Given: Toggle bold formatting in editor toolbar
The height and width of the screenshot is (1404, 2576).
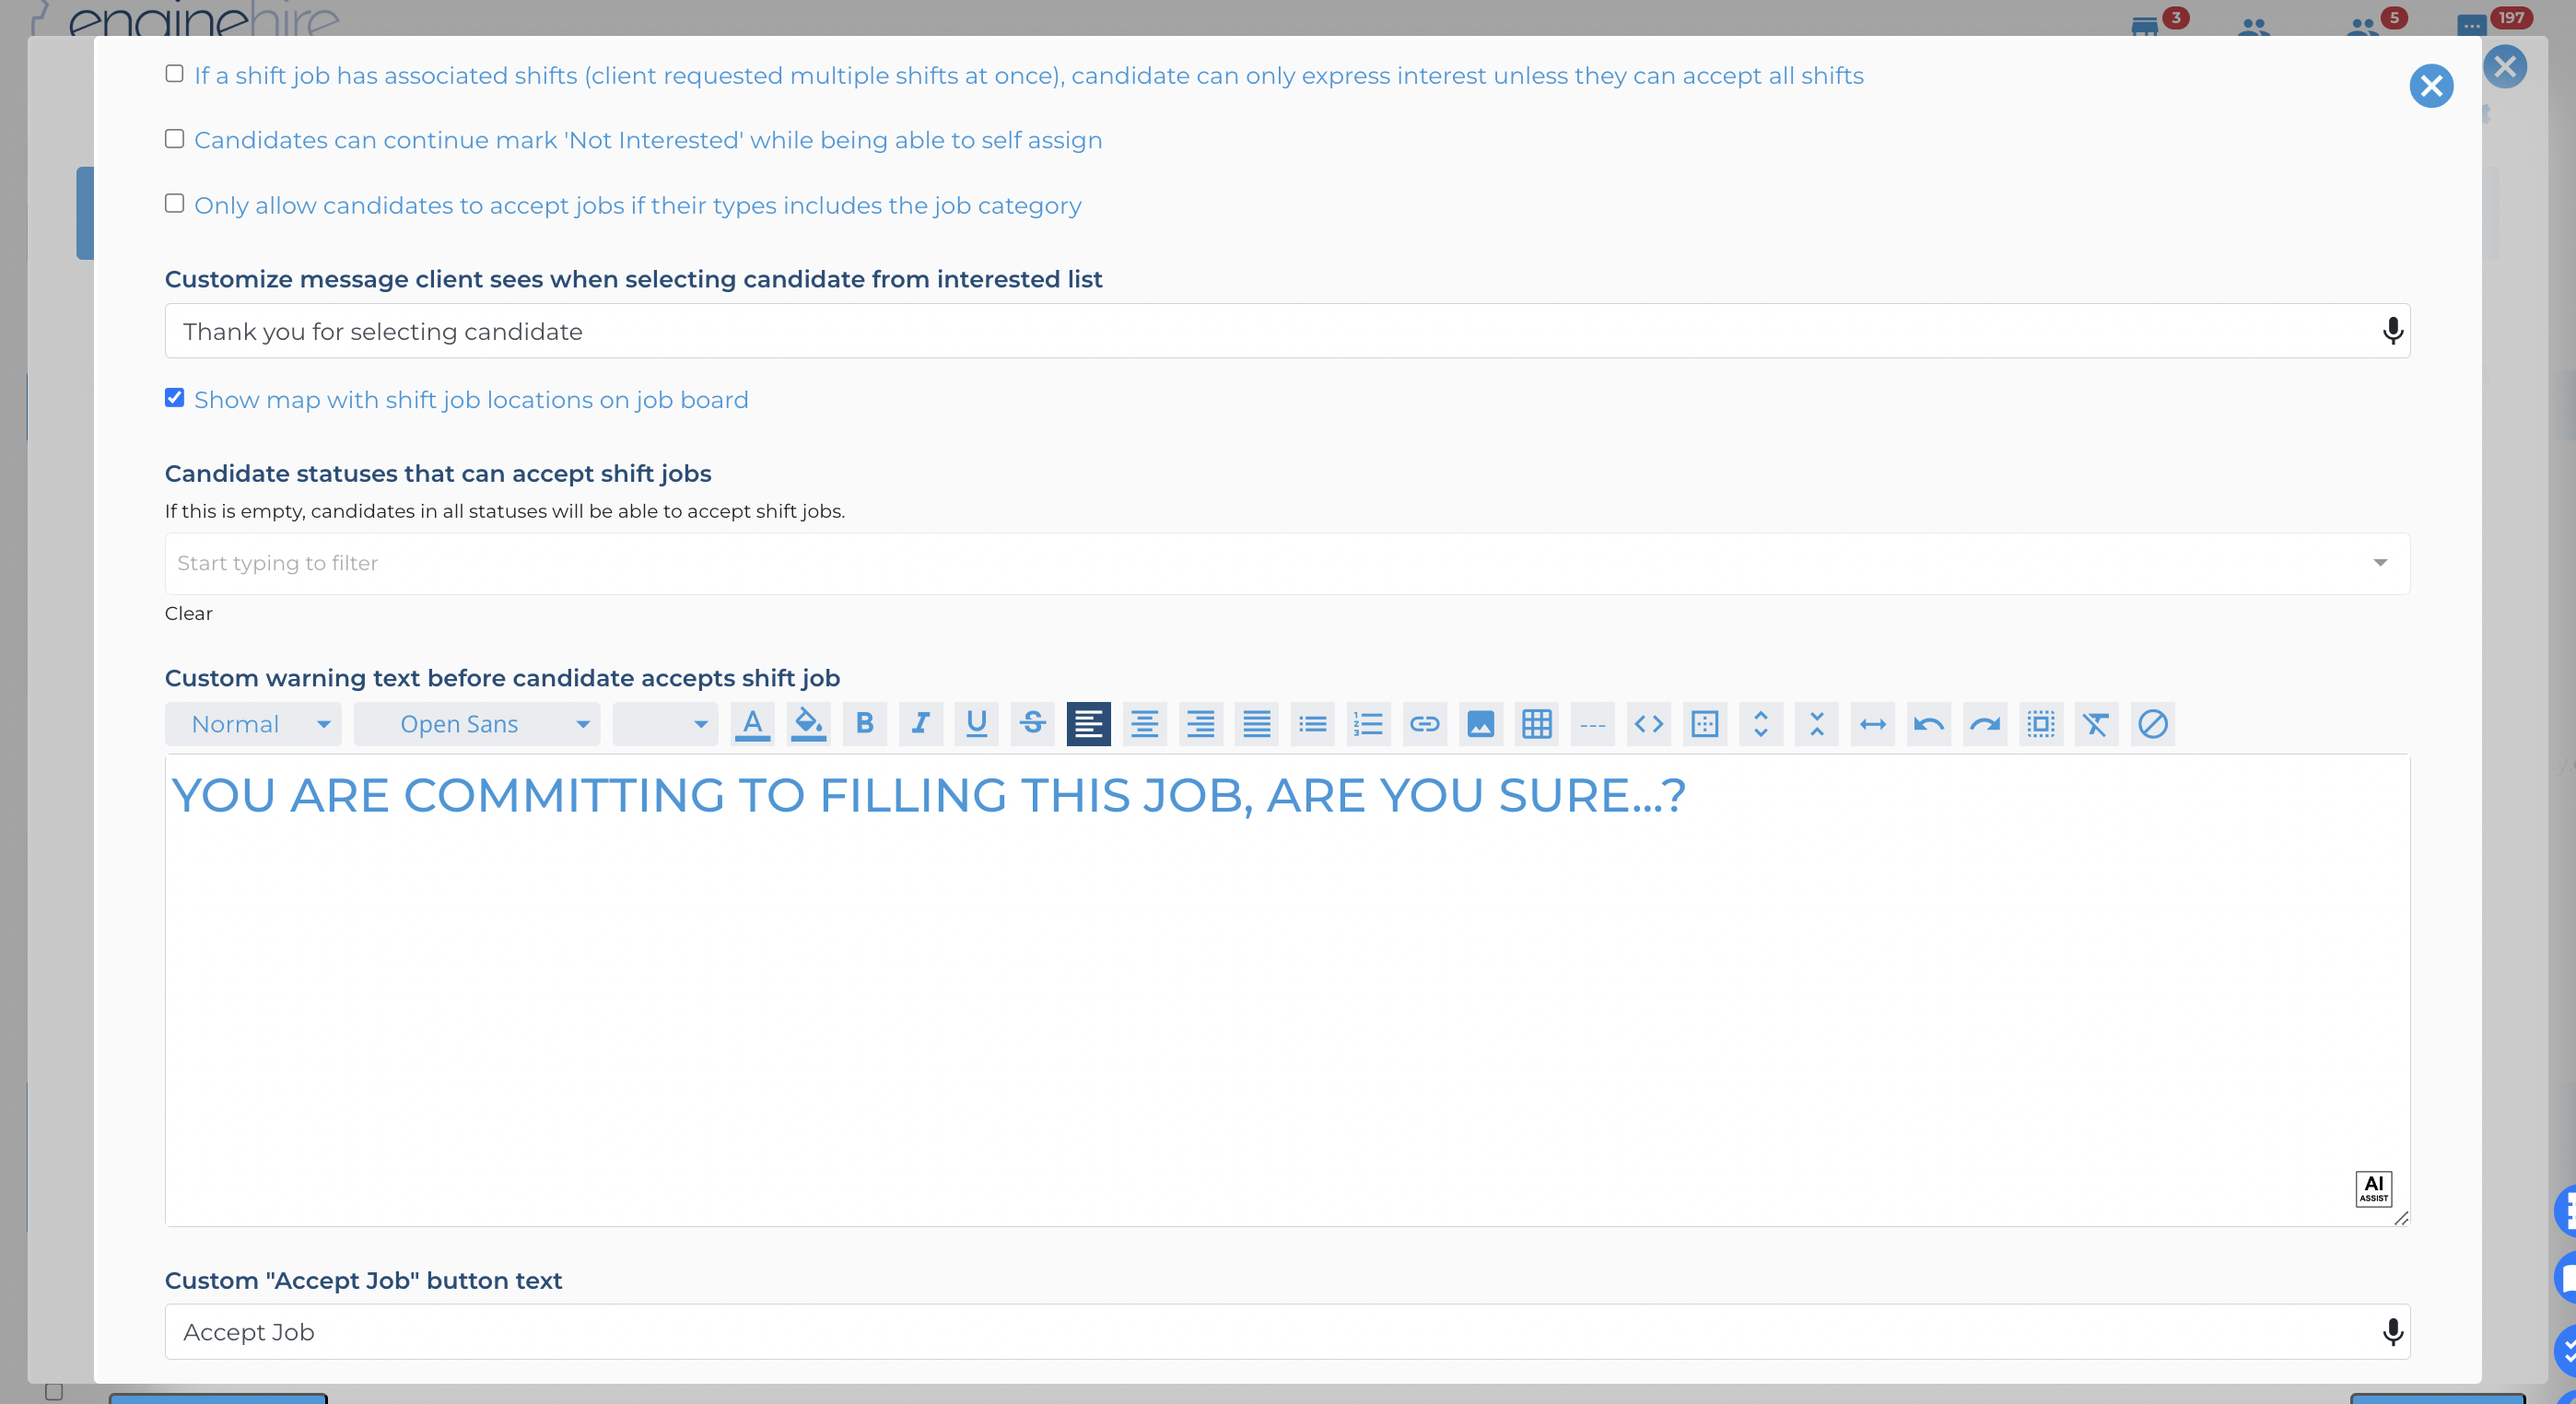Looking at the screenshot, I should (864, 723).
